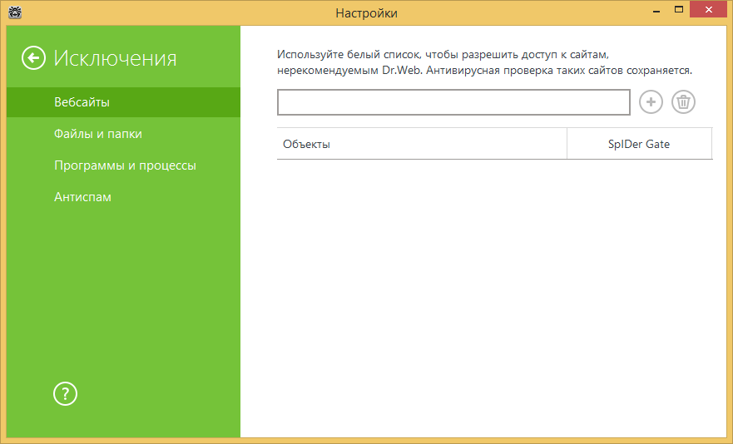The width and height of the screenshot is (733, 444).
Task: Close the Настройки window
Action: pos(709,10)
